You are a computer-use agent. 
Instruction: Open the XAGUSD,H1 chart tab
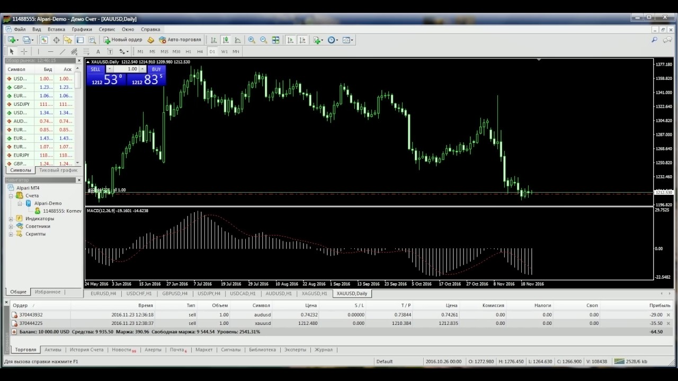click(315, 293)
